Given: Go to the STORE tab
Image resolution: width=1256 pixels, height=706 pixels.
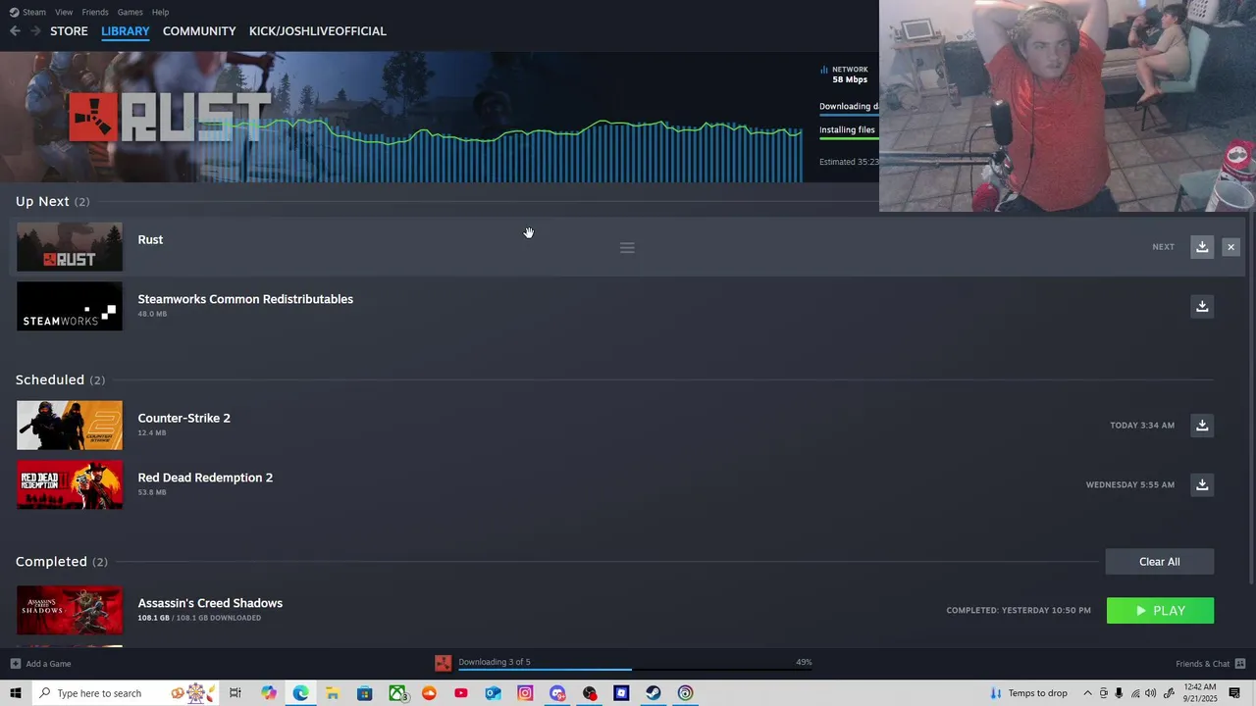Looking at the screenshot, I should point(69,31).
